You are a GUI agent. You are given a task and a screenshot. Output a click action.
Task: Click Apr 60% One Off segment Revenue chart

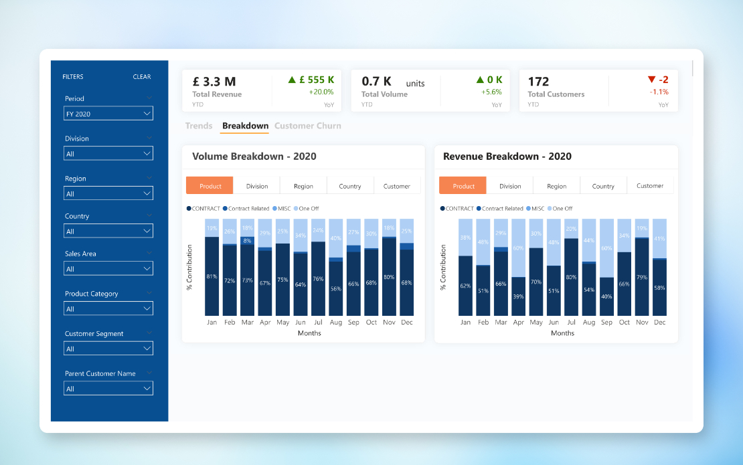[x=518, y=248]
